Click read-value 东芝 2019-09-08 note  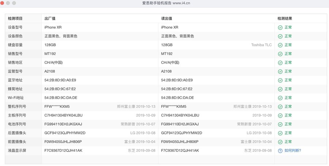pyautogui.click(x=258, y=151)
